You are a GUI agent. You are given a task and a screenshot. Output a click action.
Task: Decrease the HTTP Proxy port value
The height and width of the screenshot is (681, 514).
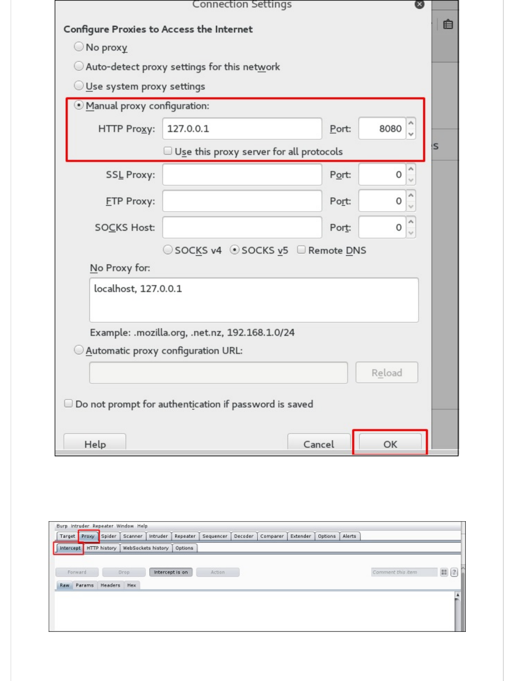pos(411,134)
